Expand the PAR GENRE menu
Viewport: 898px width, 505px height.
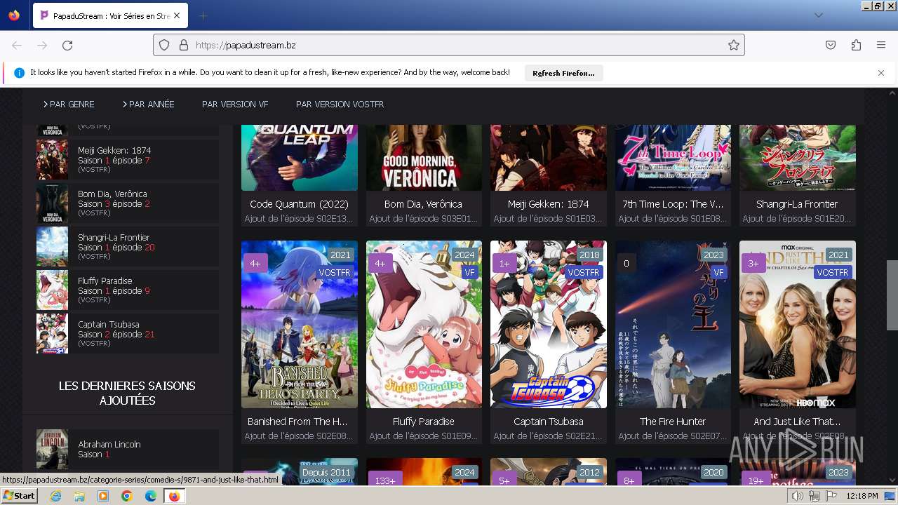[69, 104]
